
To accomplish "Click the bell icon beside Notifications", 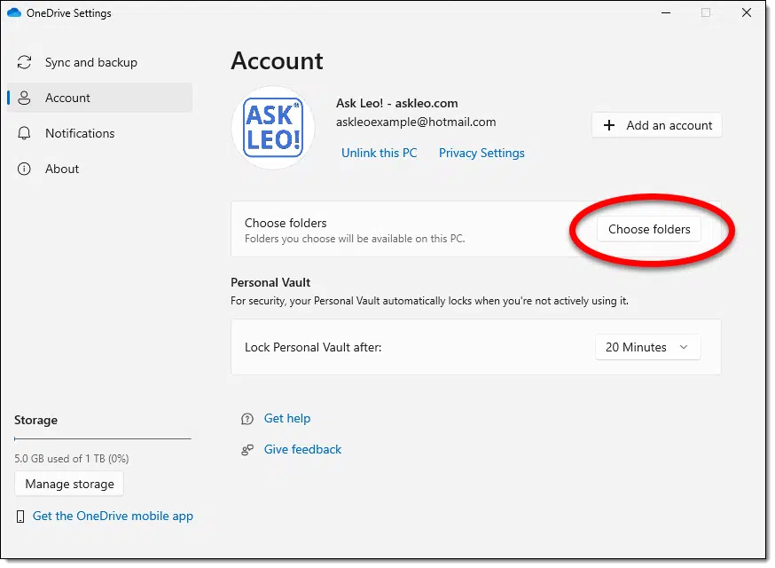I will pos(24,134).
